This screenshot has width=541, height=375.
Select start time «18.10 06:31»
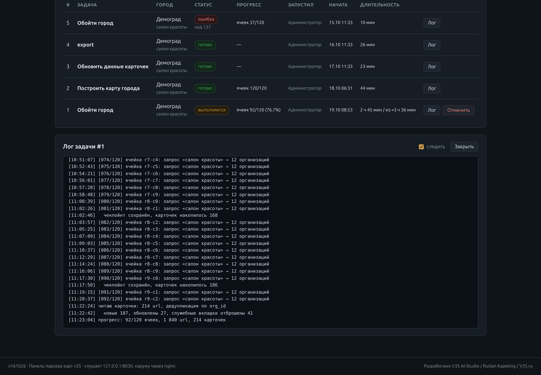tap(341, 88)
